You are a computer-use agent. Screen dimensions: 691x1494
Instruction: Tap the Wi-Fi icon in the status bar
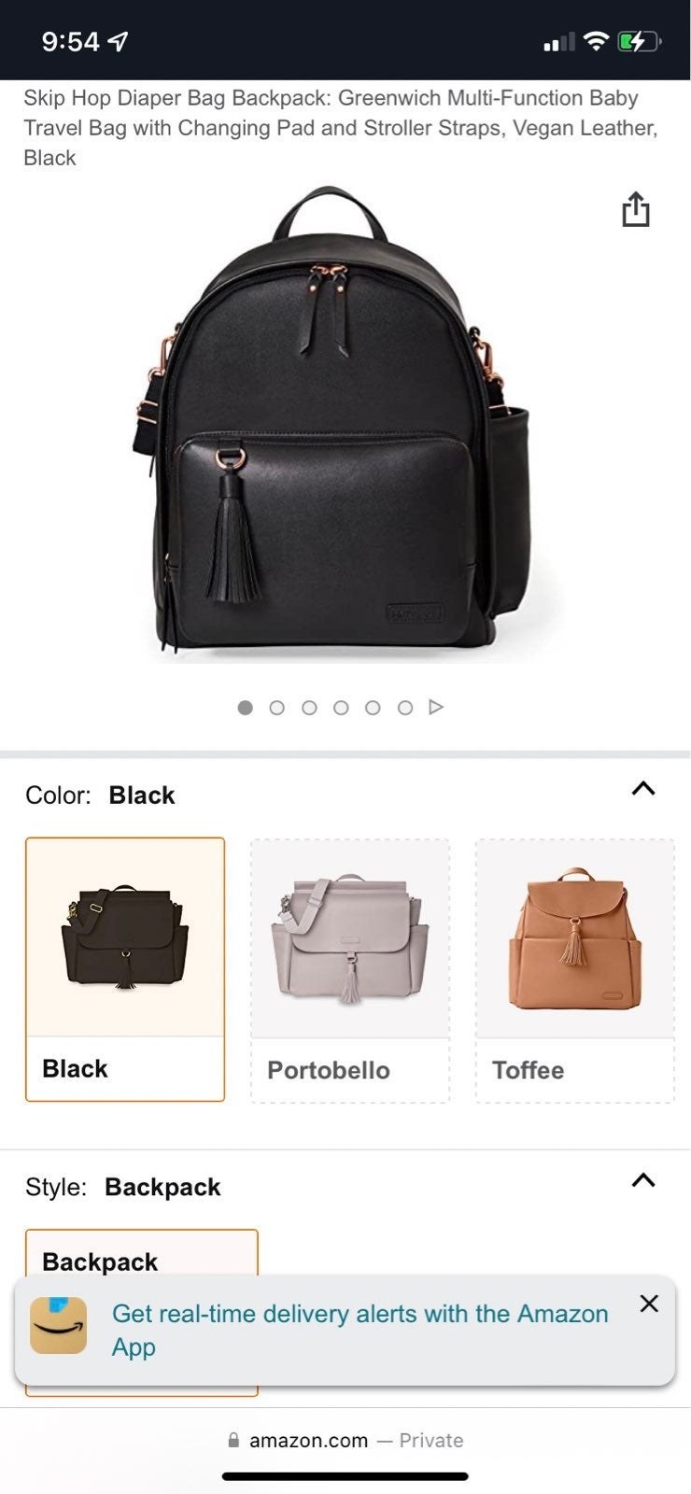click(595, 41)
